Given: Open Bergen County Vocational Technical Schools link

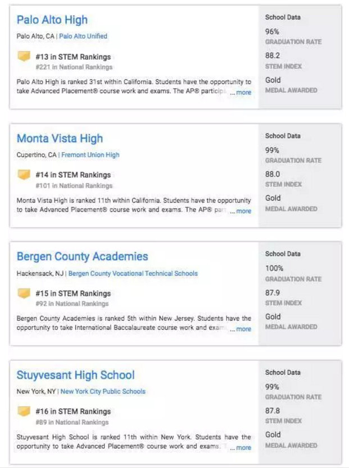Looking at the screenshot, I should [x=133, y=274].
